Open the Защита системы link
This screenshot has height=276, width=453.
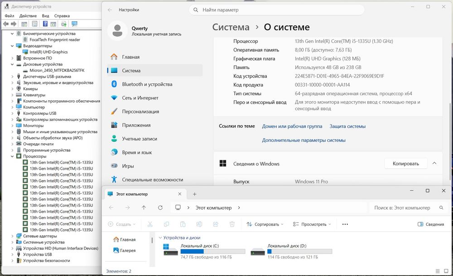click(x=347, y=126)
